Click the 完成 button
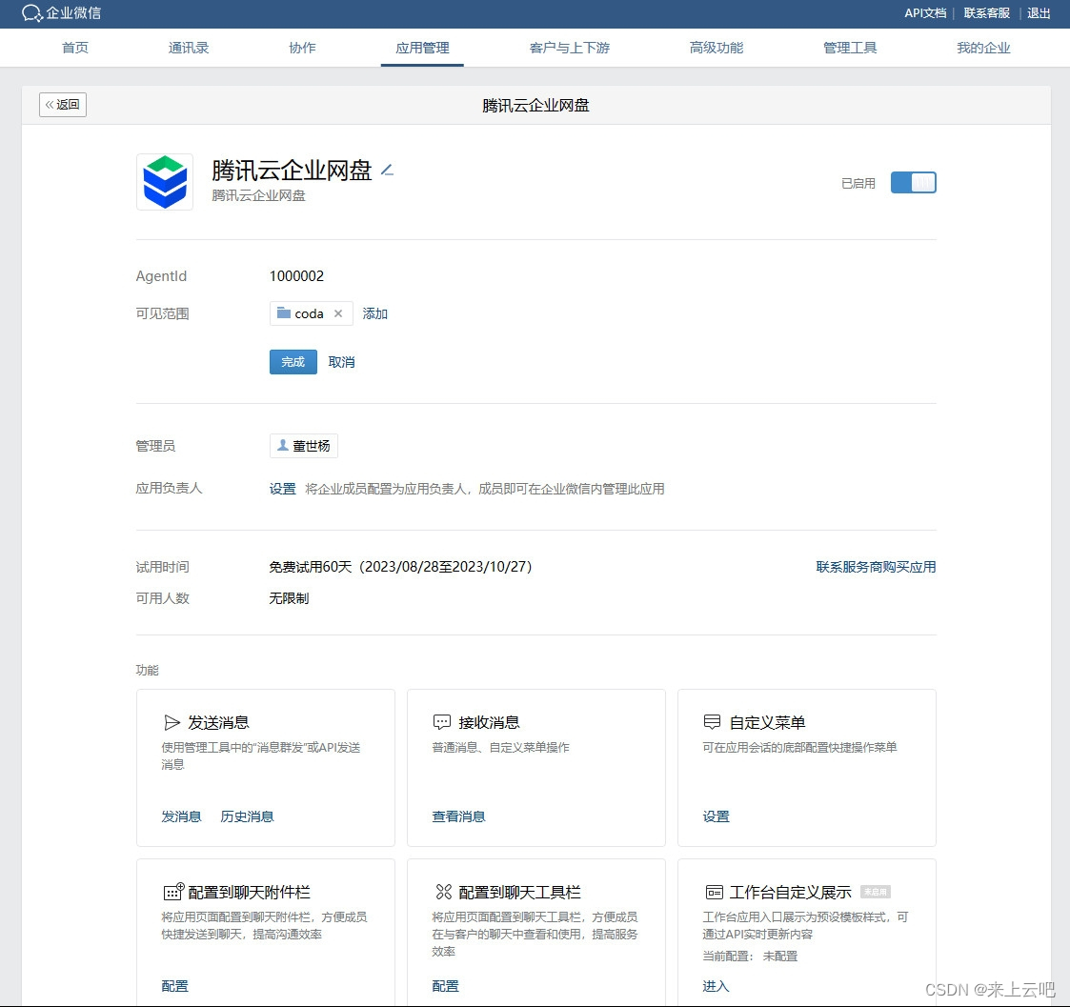Image resolution: width=1070 pixels, height=1007 pixels. click(293, 362)
